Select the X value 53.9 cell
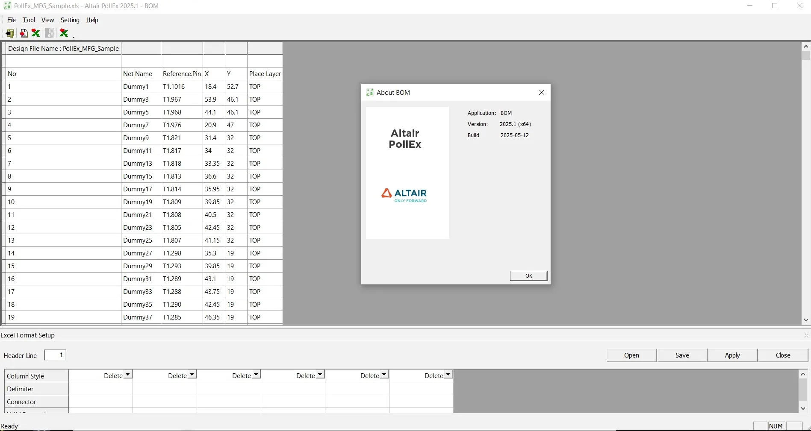This screenshot has width=811, height=431. pos(214,100)
